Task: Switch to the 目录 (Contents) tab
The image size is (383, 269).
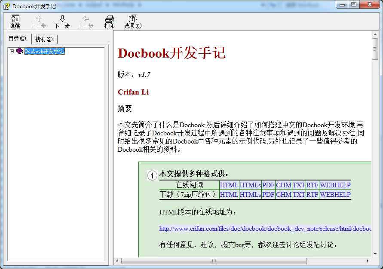Action: 17,39
